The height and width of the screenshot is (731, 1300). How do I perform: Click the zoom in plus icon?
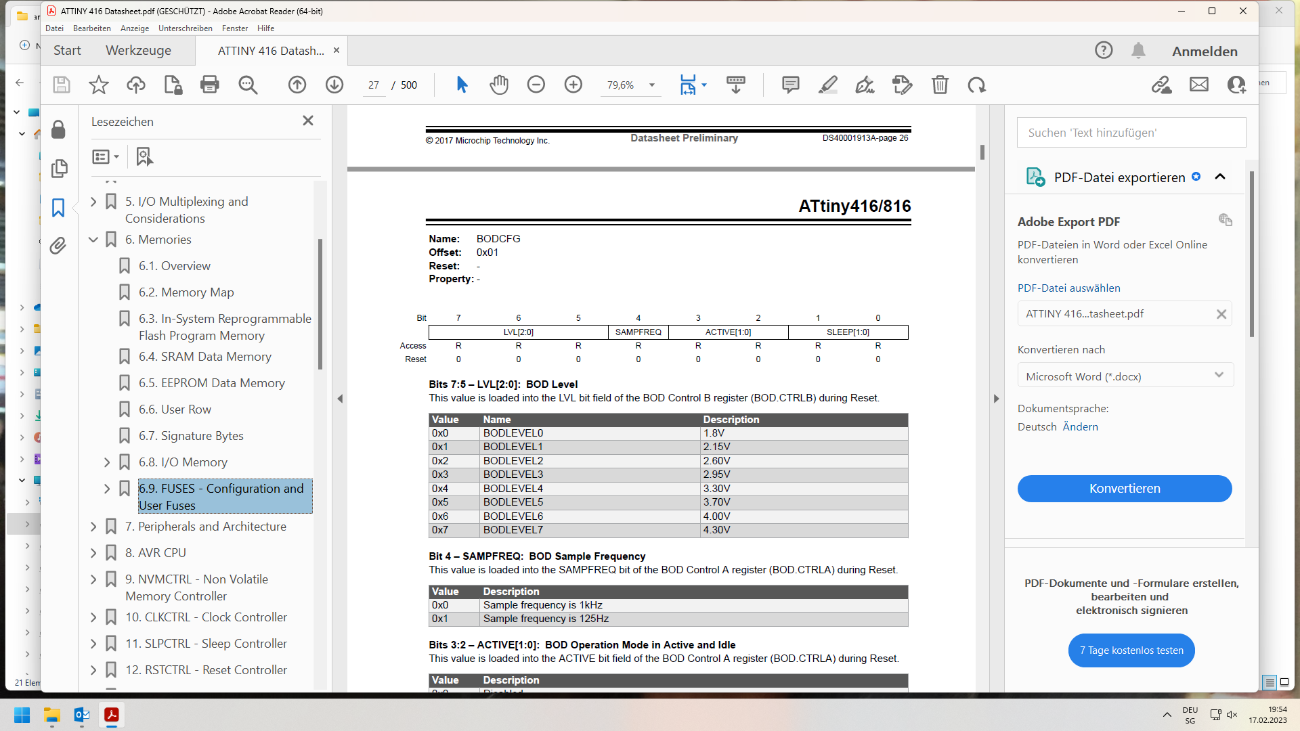[573, 85]
